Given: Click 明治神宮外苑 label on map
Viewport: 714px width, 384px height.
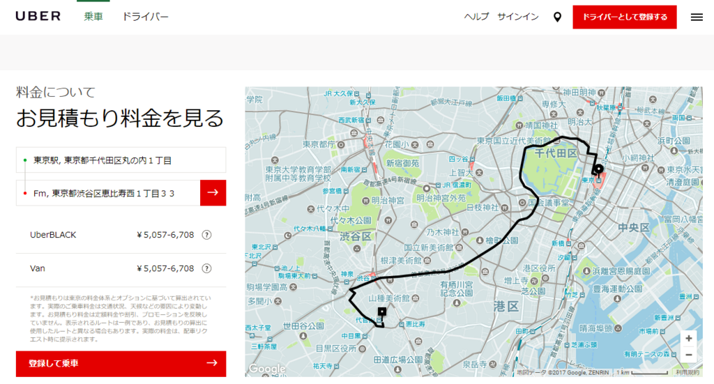Looking at the screenshot, I should pos(441,199).
